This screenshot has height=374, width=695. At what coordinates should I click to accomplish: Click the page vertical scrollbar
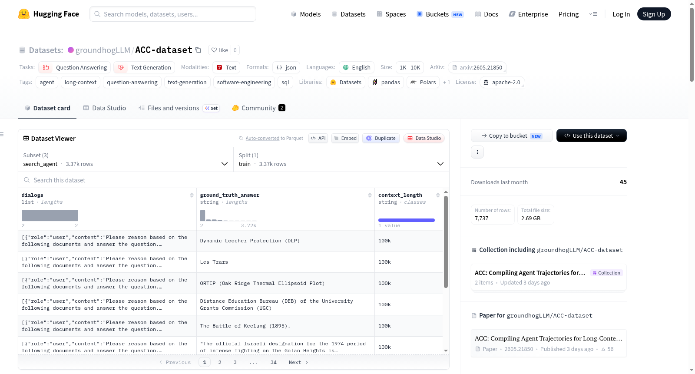coord(692,44)
